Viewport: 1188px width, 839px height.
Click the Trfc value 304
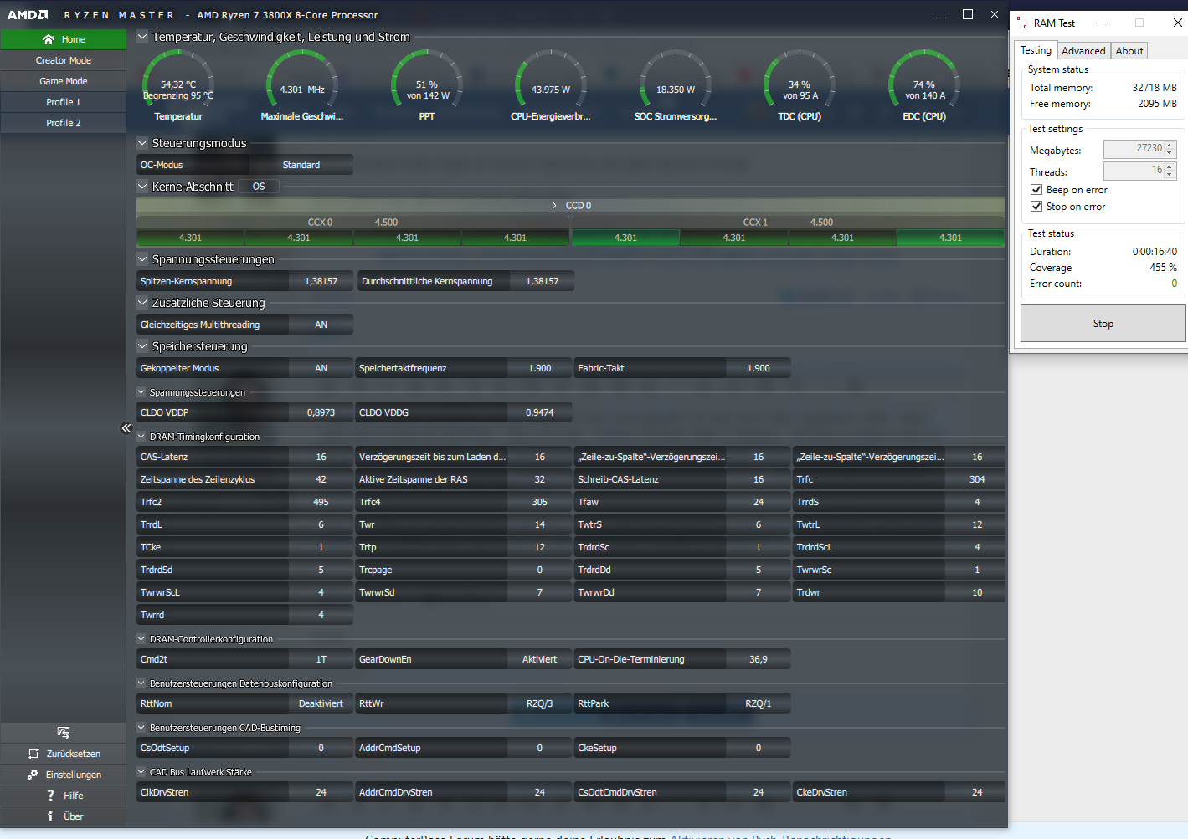point(977,479)
